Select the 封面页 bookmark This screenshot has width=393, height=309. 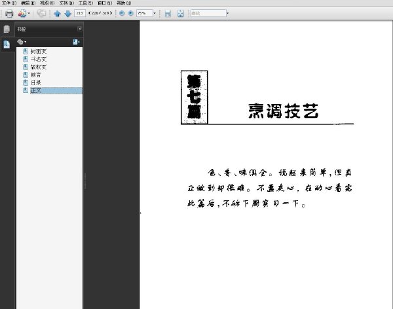coord(39,51)
